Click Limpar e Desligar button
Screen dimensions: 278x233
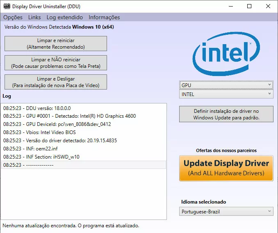[x=56, y=82]
